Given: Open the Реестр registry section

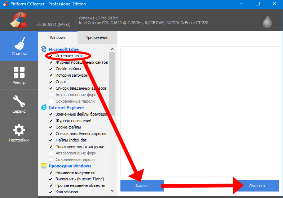Looking at the screenshot, I should click(x=19, y=75).
